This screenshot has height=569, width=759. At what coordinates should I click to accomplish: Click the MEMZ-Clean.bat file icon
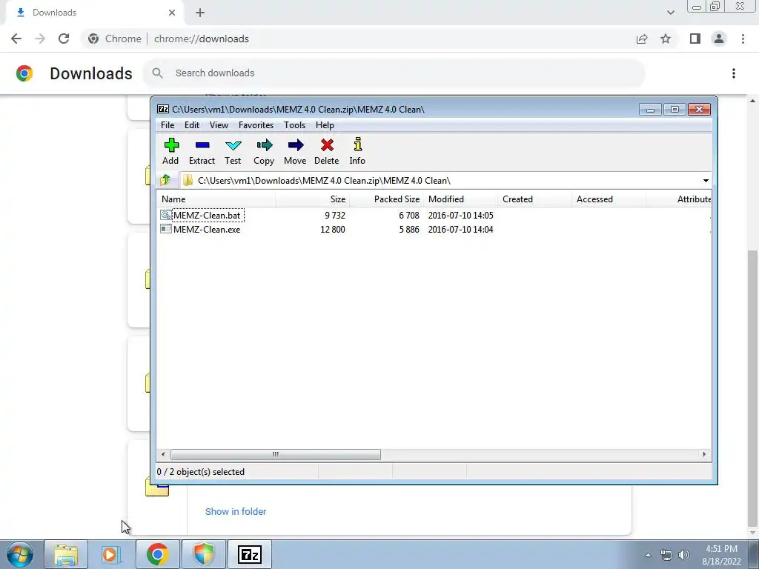pos(165,215)
